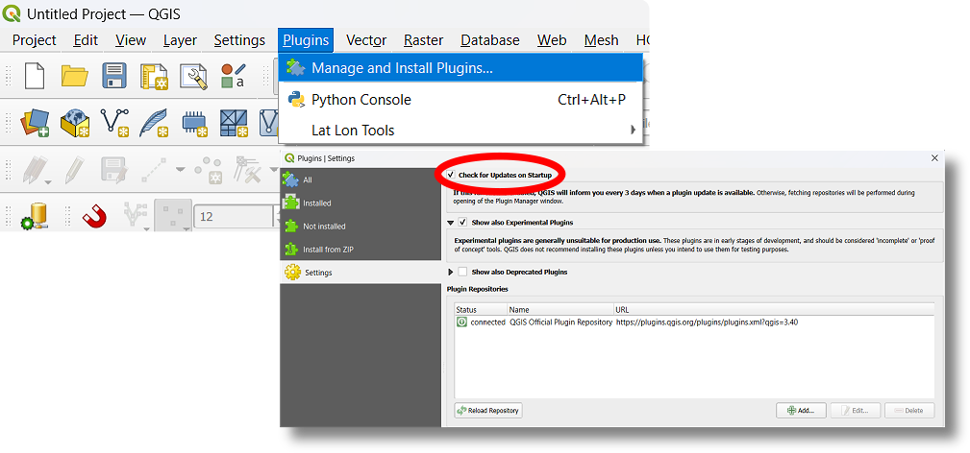
Task: Open the Web menu
Action: 552,40
